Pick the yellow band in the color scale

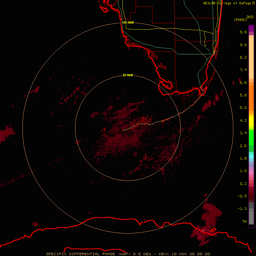(251, 122)
